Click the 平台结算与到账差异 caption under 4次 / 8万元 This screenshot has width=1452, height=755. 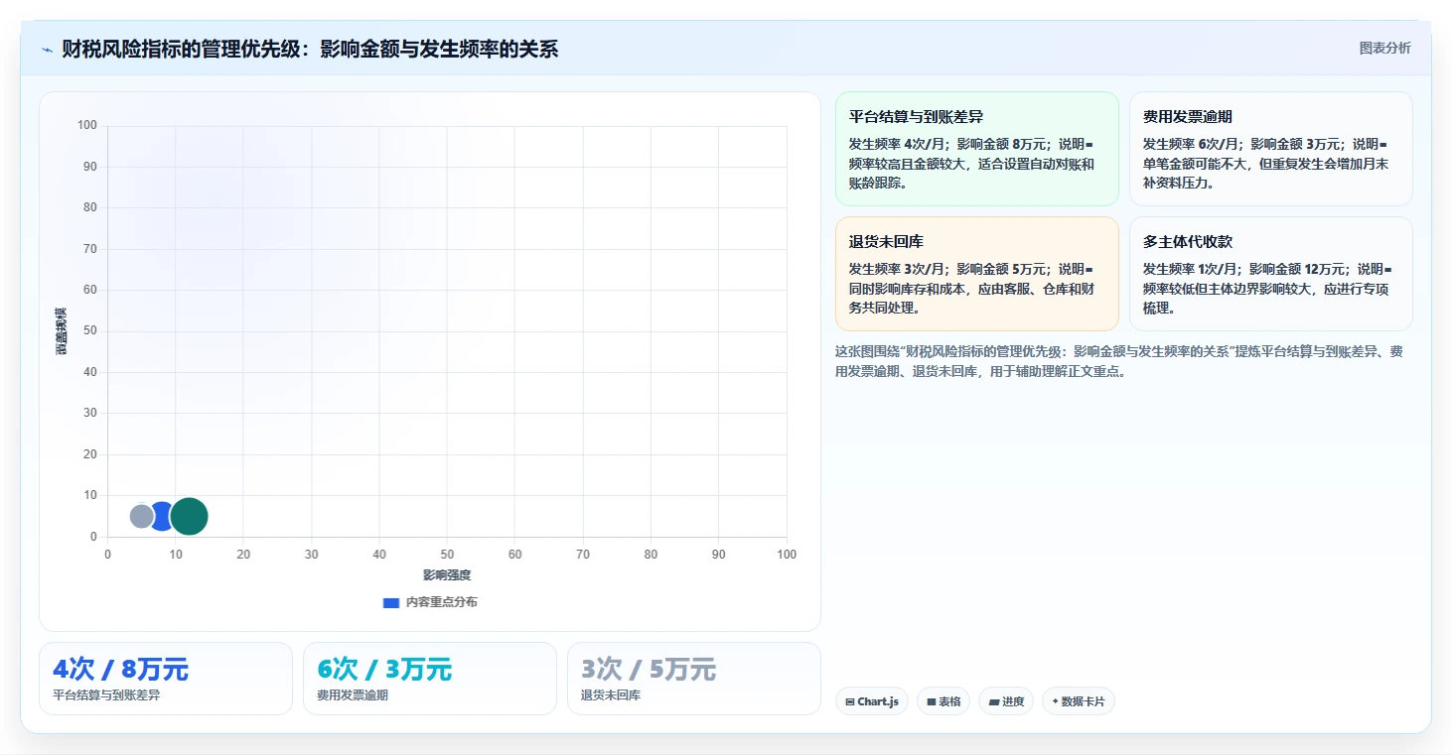click(x=106, y=695)
